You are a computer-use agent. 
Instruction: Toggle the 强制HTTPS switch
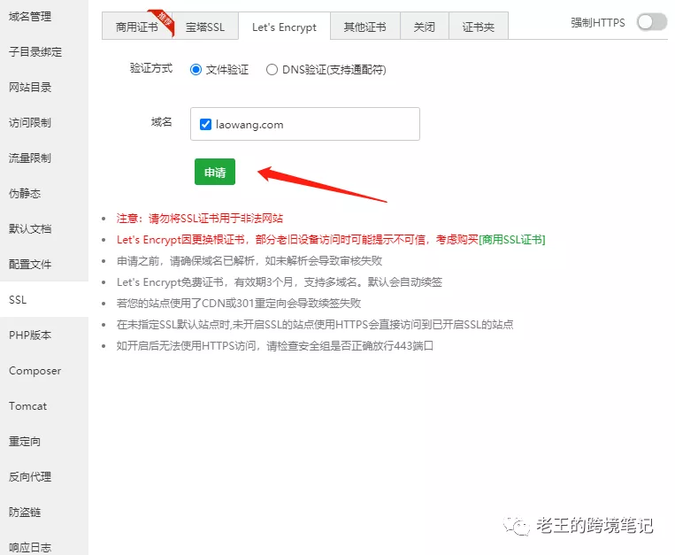(x=652, y=22)
